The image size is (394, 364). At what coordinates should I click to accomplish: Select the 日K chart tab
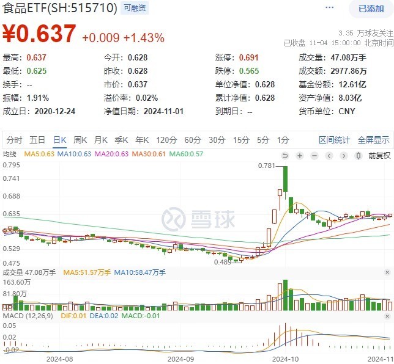tap(60, 140)
